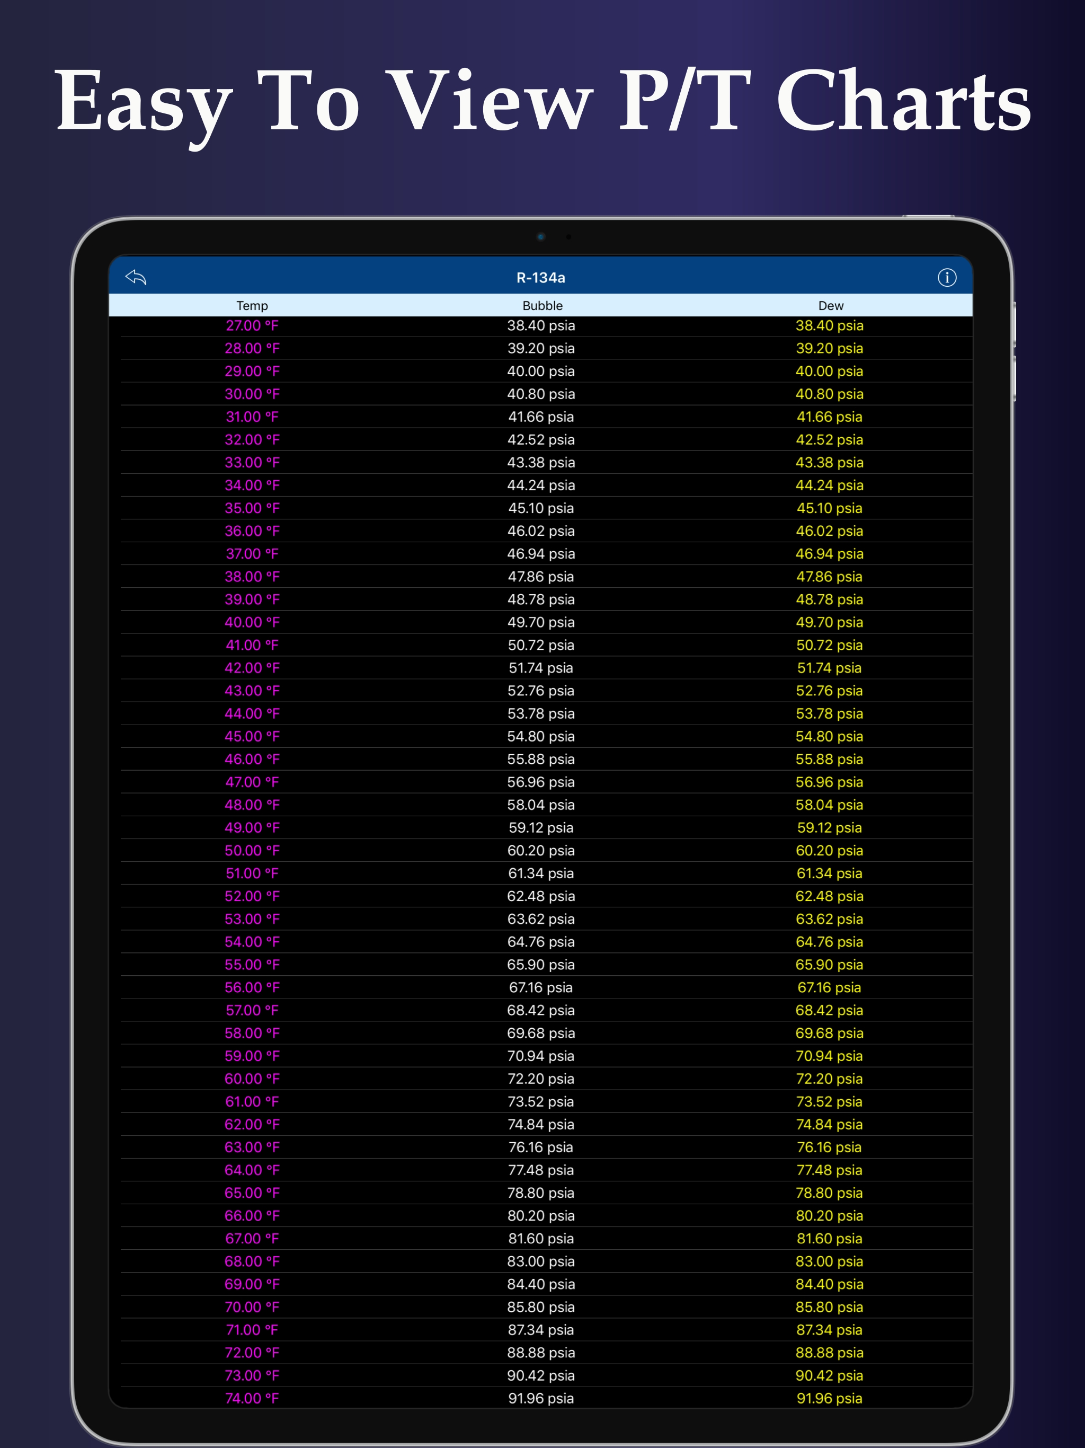Select the 32.00 °F temperature cell

[x=252, y=440]
